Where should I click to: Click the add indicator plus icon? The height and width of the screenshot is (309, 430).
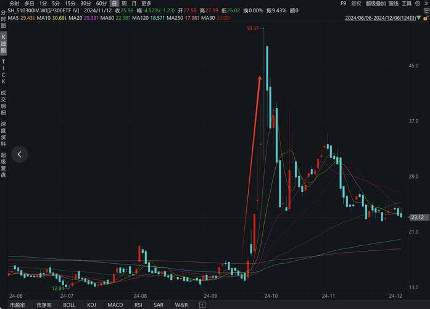[x=202, y=305]
